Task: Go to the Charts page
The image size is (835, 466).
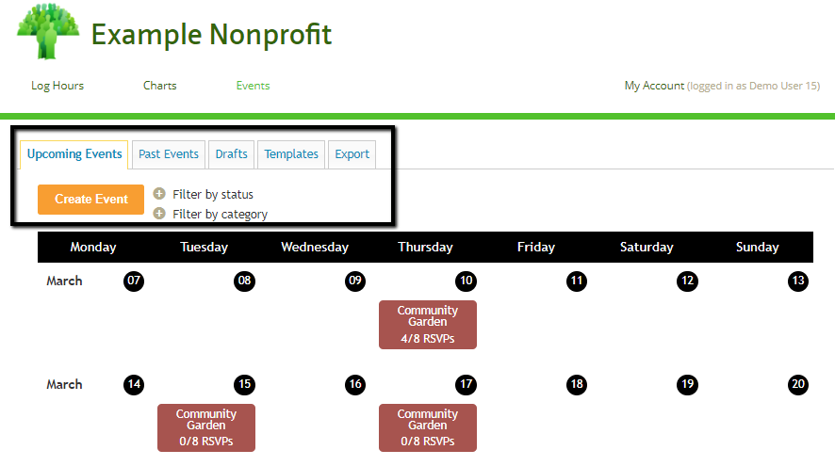Action: [x=160, y=86]
